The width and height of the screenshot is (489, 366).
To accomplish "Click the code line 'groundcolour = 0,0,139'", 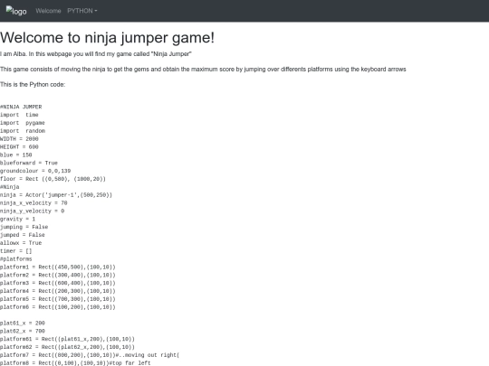I will point(35,171).
